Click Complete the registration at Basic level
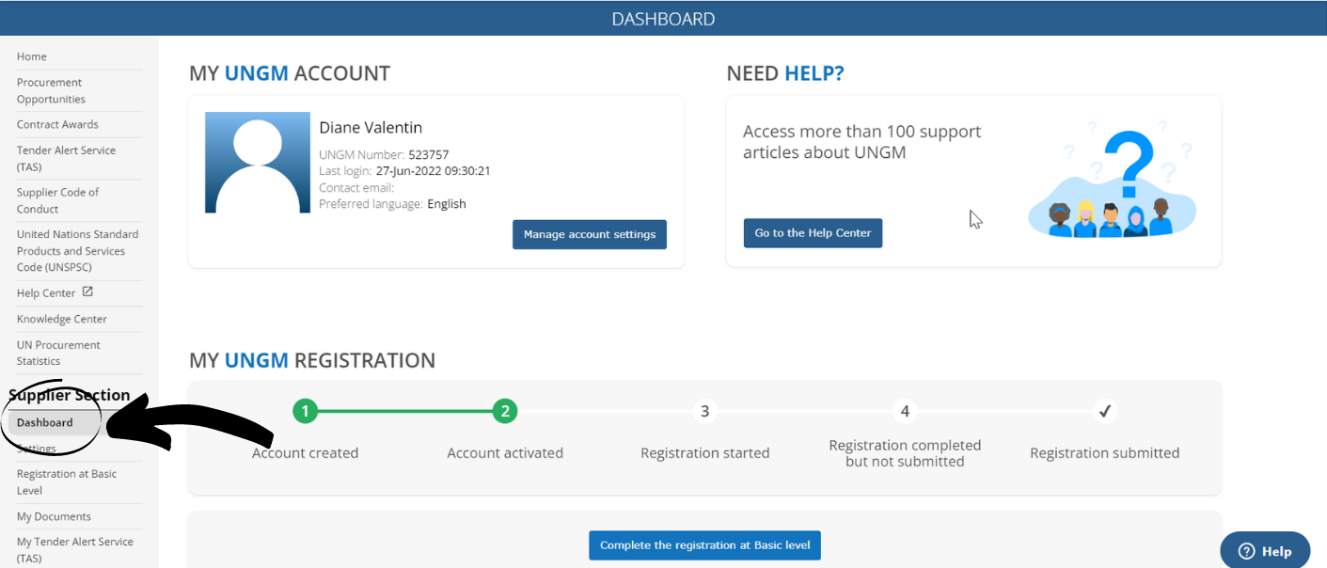Screen dimensions: 1327x568 point(705,545)
